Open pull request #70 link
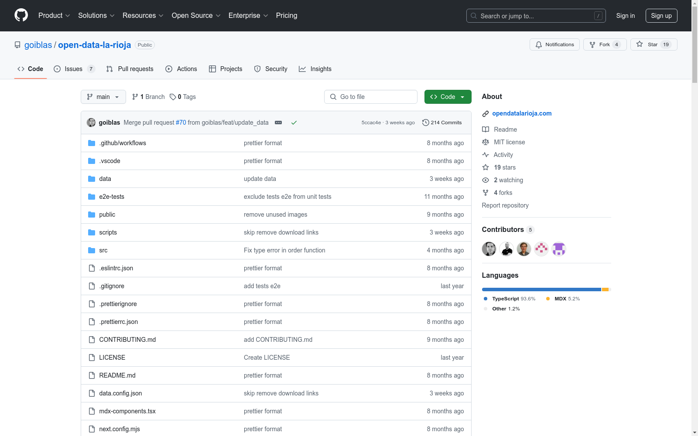 [x=181, y=123]
